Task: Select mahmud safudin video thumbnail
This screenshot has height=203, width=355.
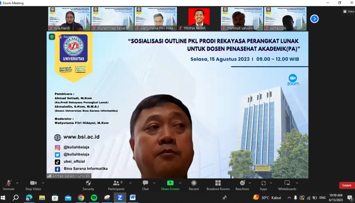Action: (x=242, y=19)
